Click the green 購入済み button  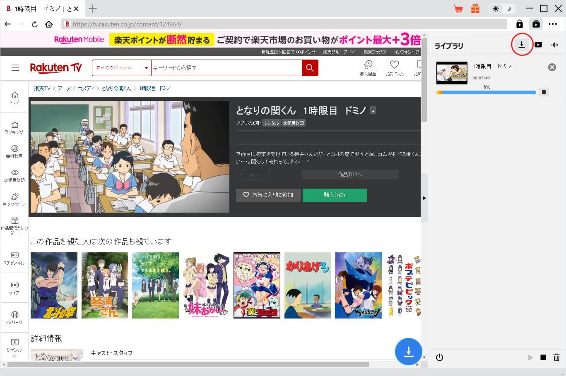click(335, 195)
